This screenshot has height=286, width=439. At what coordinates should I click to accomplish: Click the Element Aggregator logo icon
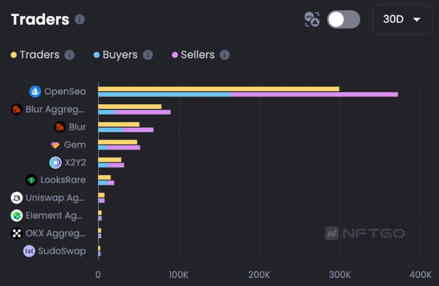17,215
